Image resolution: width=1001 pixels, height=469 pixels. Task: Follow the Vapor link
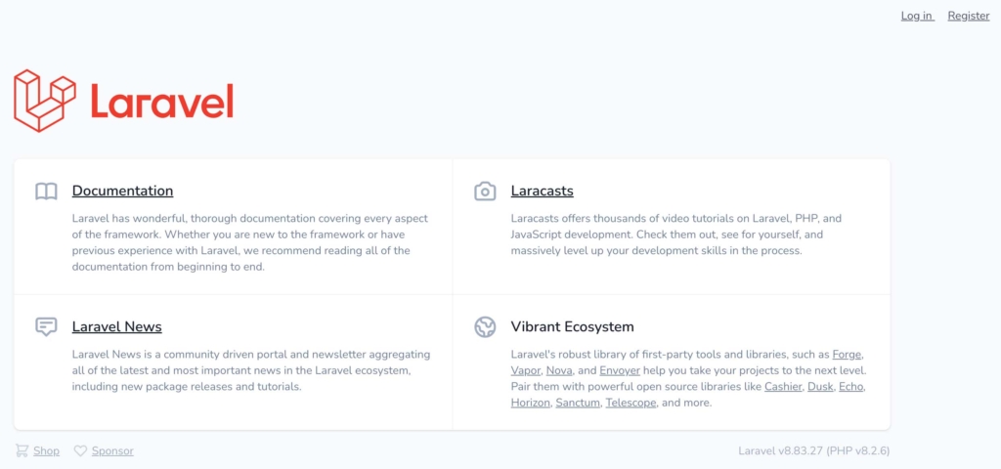click(526, 370)
